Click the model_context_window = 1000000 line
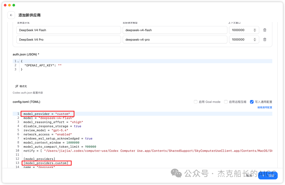 (51, 143)
